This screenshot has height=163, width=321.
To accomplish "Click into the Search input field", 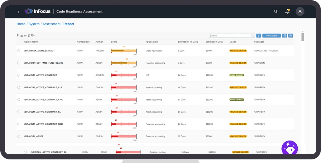I will coord(230,36).
